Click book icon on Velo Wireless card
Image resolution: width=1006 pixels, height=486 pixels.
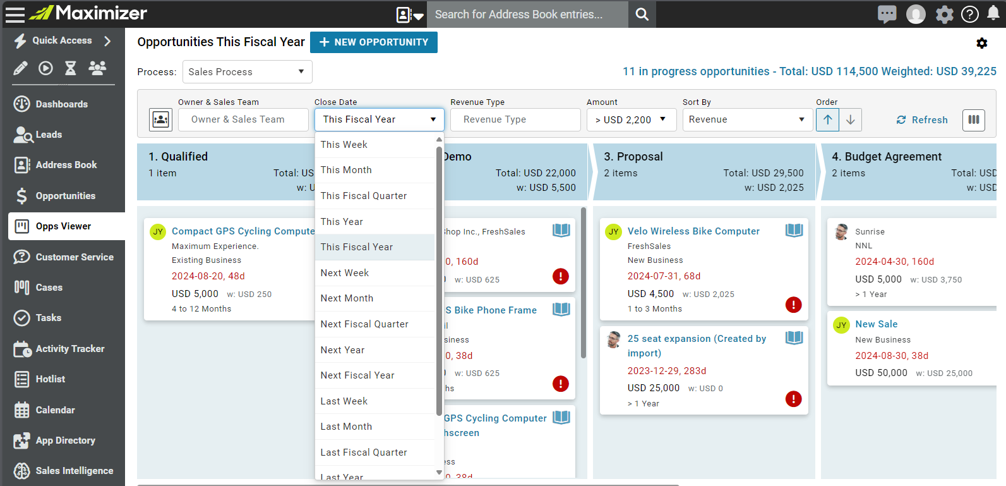(794, 231)
